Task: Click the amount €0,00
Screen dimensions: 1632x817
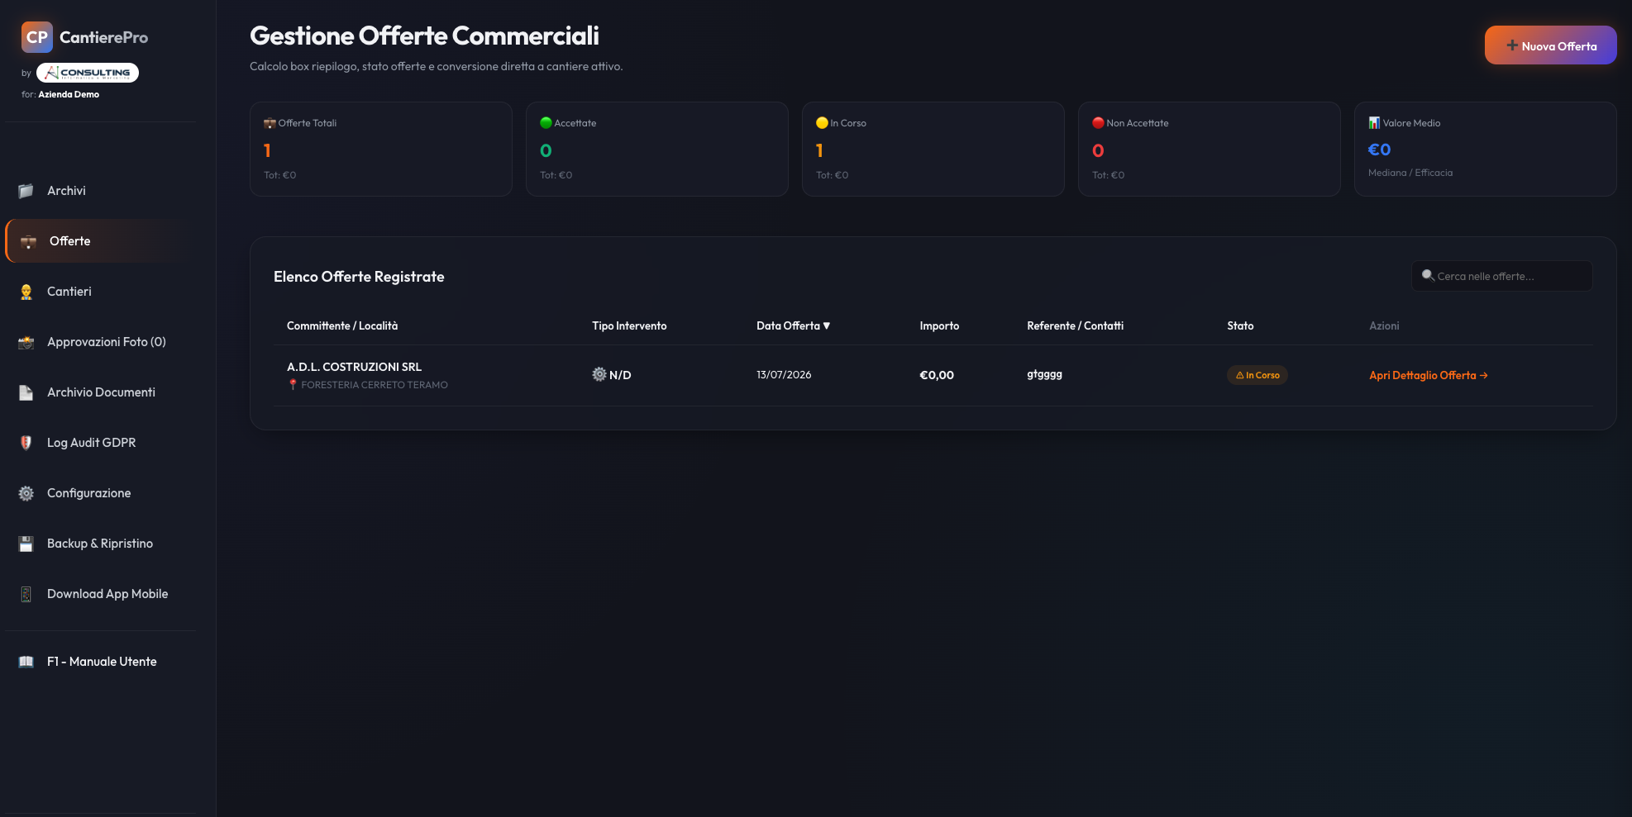Action: click(x=937, y=375)
